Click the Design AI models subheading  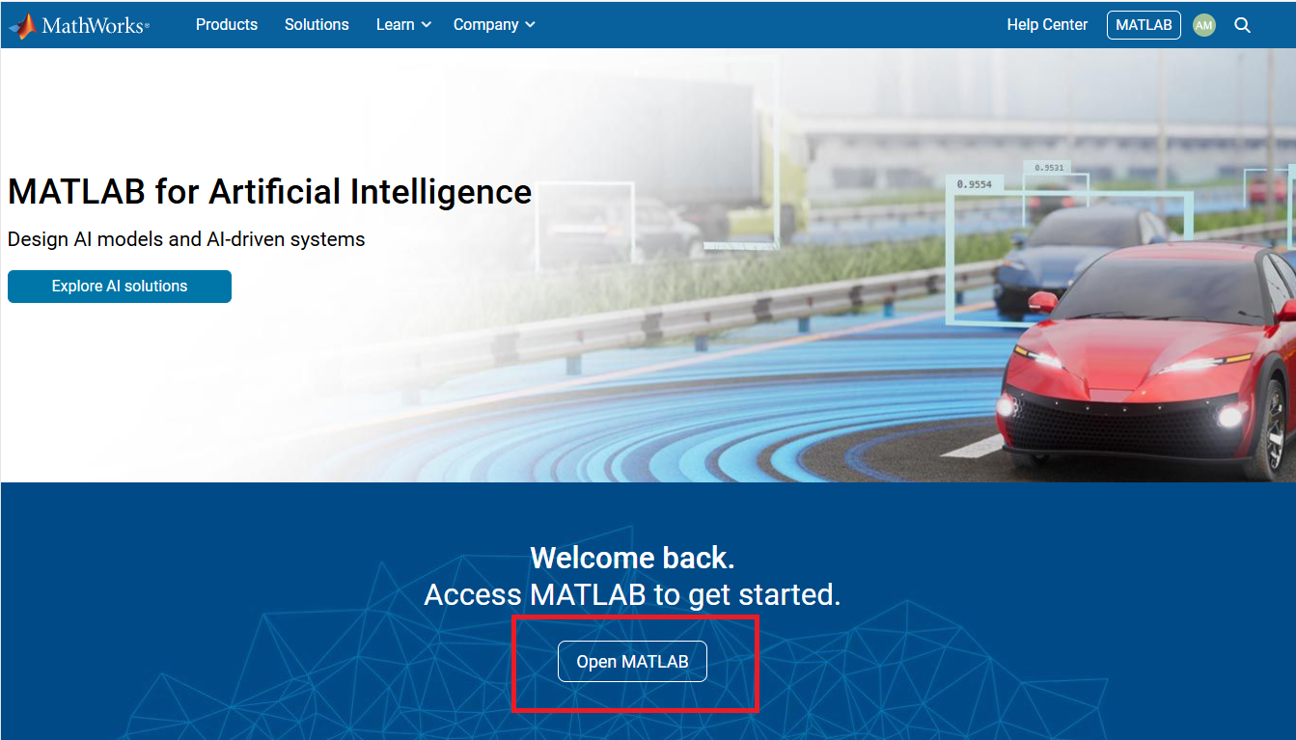tap(186, 239)
